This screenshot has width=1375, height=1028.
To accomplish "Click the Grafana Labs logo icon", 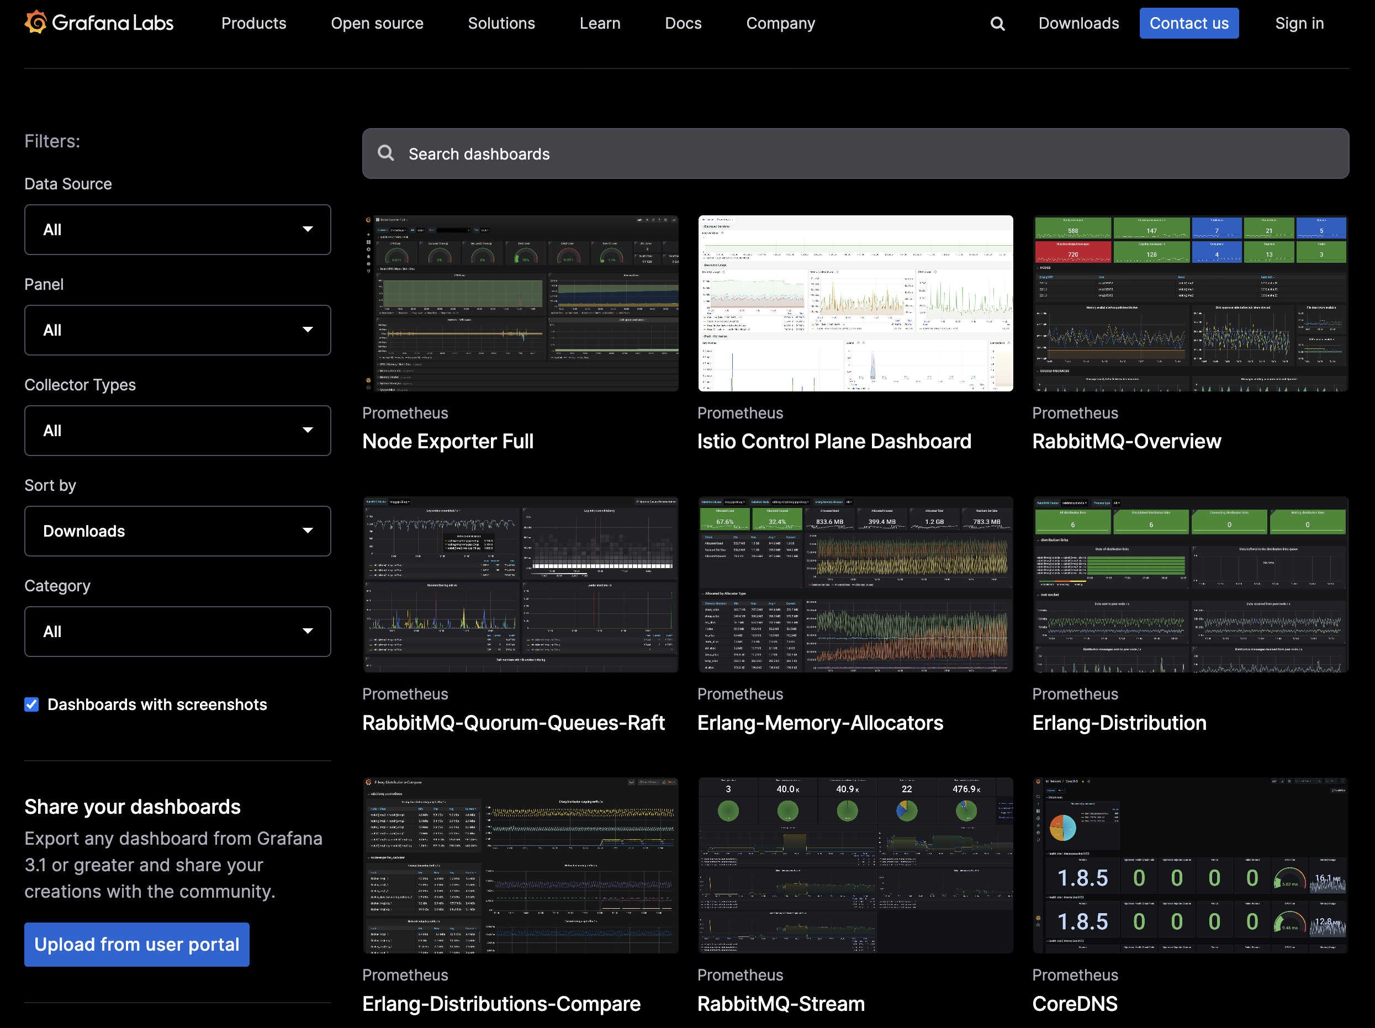I will pyautogui.click(x=35, y=23).
